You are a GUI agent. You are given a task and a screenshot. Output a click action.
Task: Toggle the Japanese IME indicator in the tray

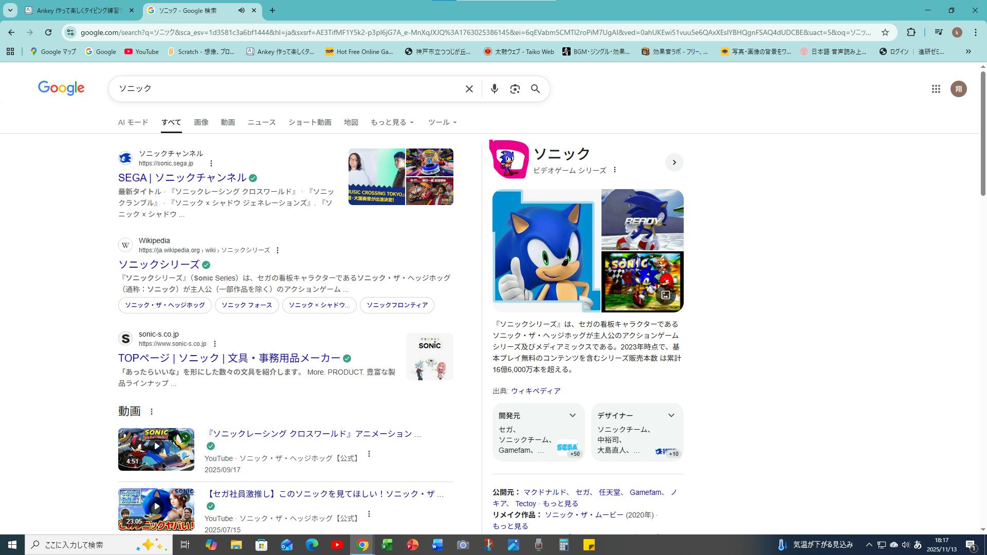point(918,545)
